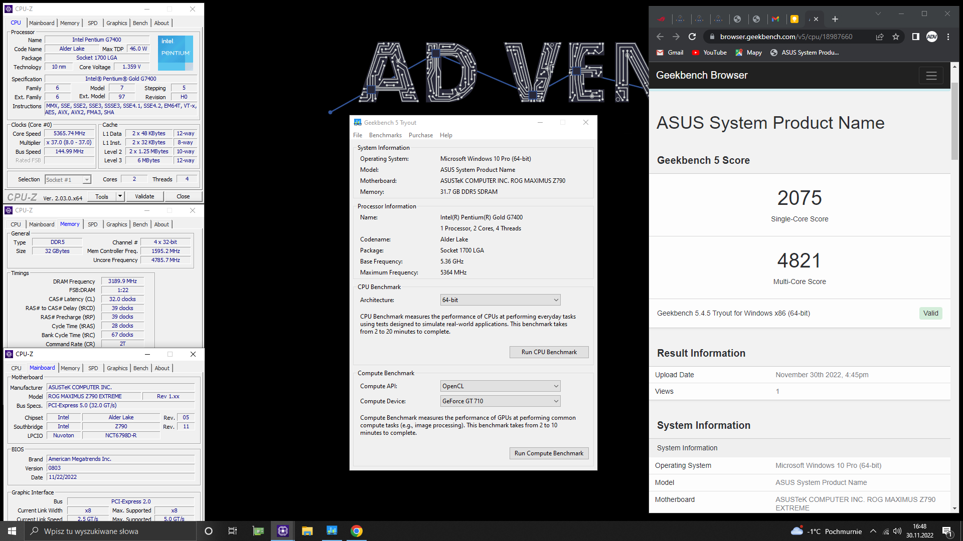The height and width of the screenshot is (541, 963).
Task: Open Chrome tab search chevron
Action: [878, 14]
